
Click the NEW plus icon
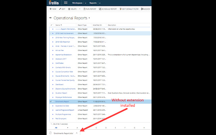click(51, 9)
